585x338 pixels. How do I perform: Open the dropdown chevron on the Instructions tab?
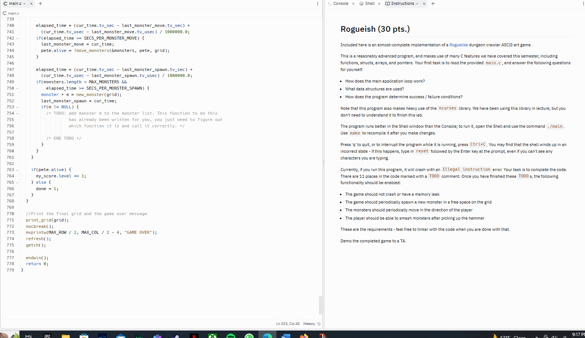416,3
